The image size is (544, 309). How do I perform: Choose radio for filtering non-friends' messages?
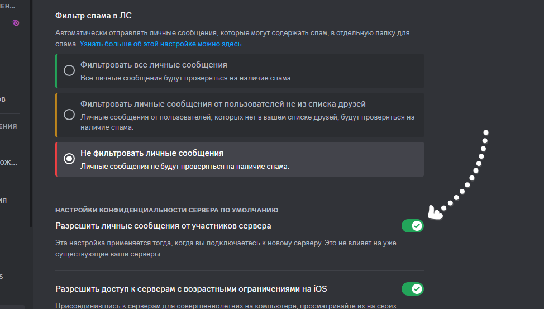(69, 115)
